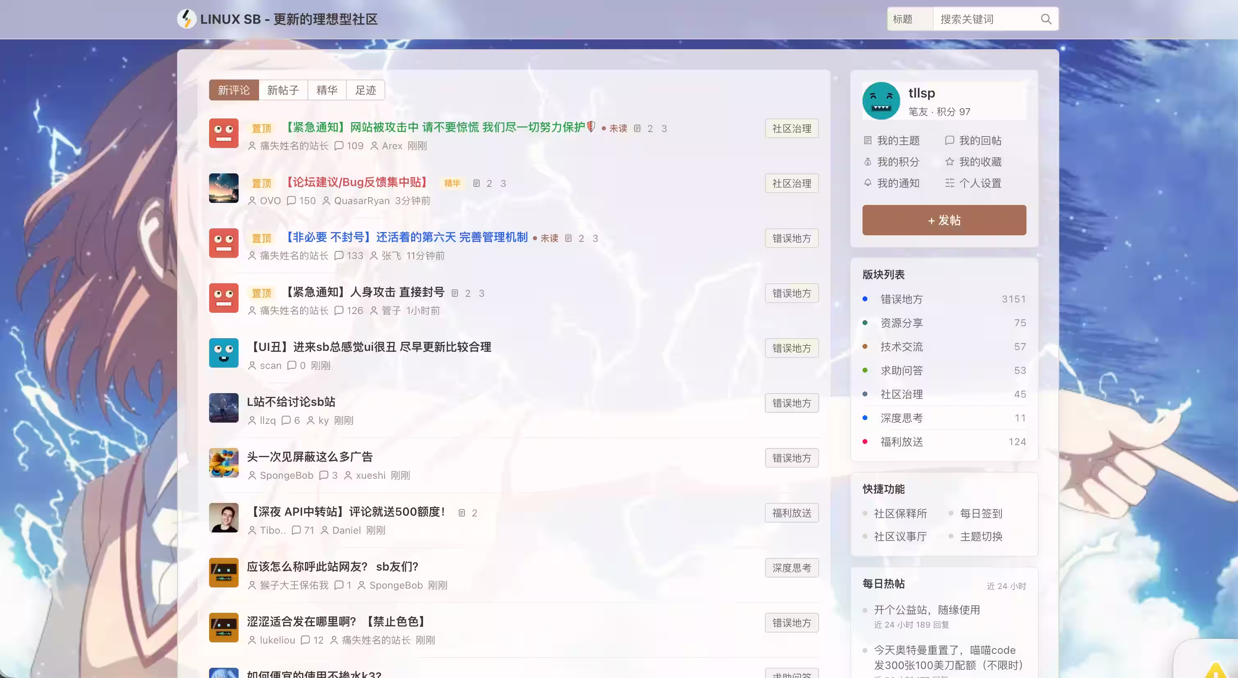Click SpongeBob's avatar on 屏蔽广告 post
The height and width of the screenshot is (678, 1238).
click(x=223, y=463)
